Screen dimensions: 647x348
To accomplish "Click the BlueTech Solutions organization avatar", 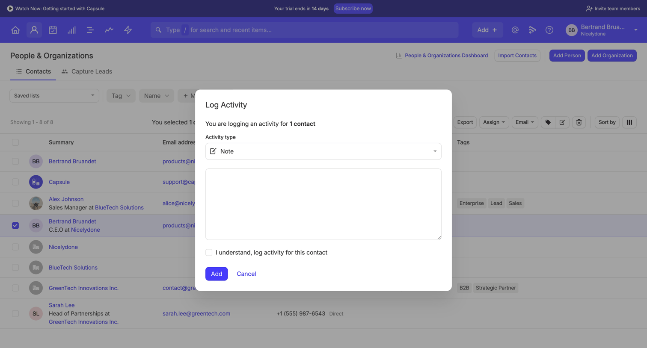I will tap(36, 268).
